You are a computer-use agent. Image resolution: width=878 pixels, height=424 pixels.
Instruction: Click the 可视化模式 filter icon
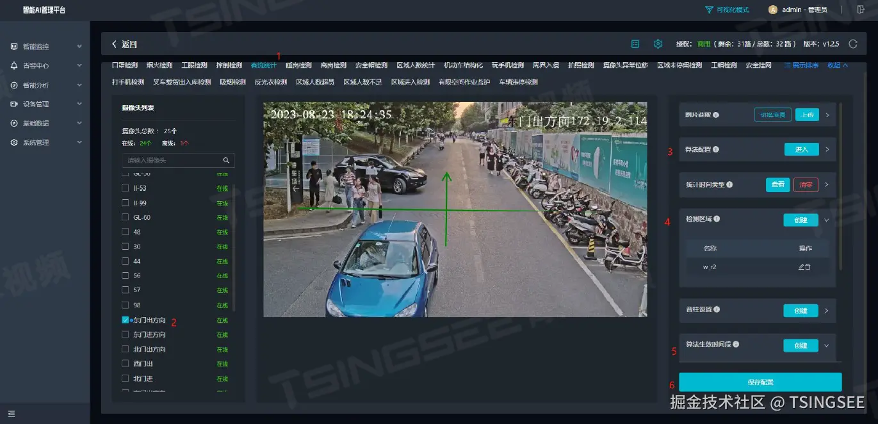coord(709,10)
